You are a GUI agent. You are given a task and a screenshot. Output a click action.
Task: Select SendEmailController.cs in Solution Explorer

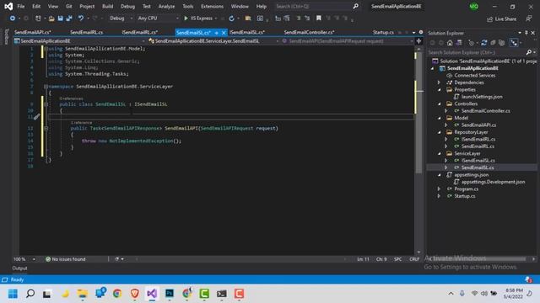click(x=486, y=111)
